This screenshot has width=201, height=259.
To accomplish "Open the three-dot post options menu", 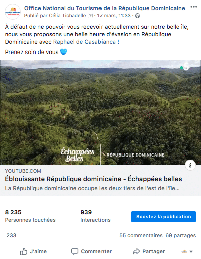I will [x=194, y=7].
